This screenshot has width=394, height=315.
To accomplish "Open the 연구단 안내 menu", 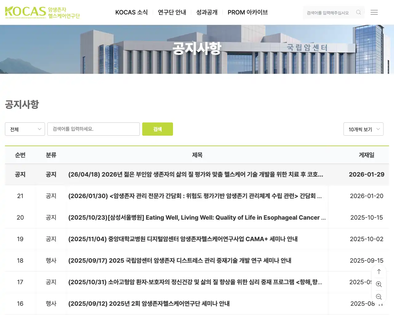I will (x=172, y=12).
